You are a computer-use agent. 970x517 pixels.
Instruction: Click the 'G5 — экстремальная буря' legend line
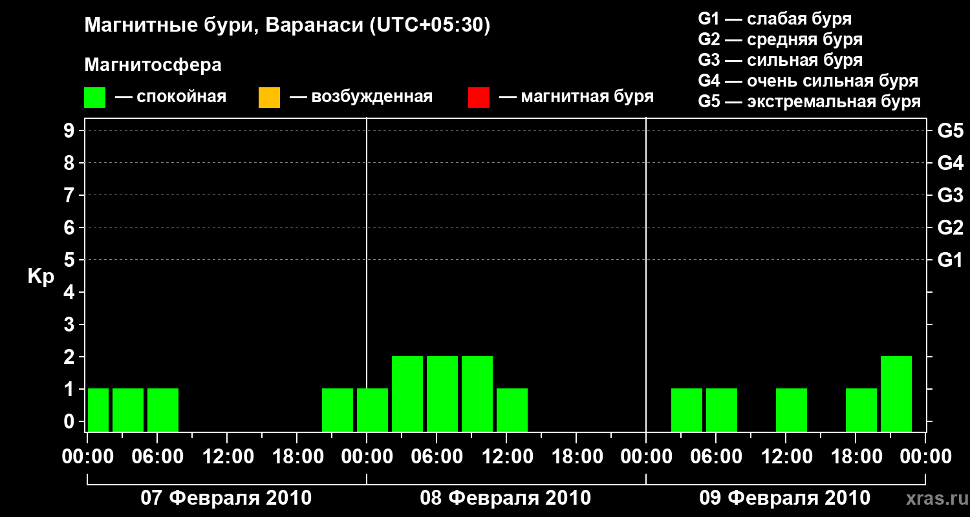[x=809, y=101]
